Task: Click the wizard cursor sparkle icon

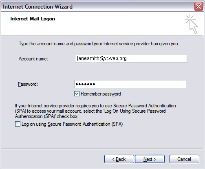Action: 191,24
